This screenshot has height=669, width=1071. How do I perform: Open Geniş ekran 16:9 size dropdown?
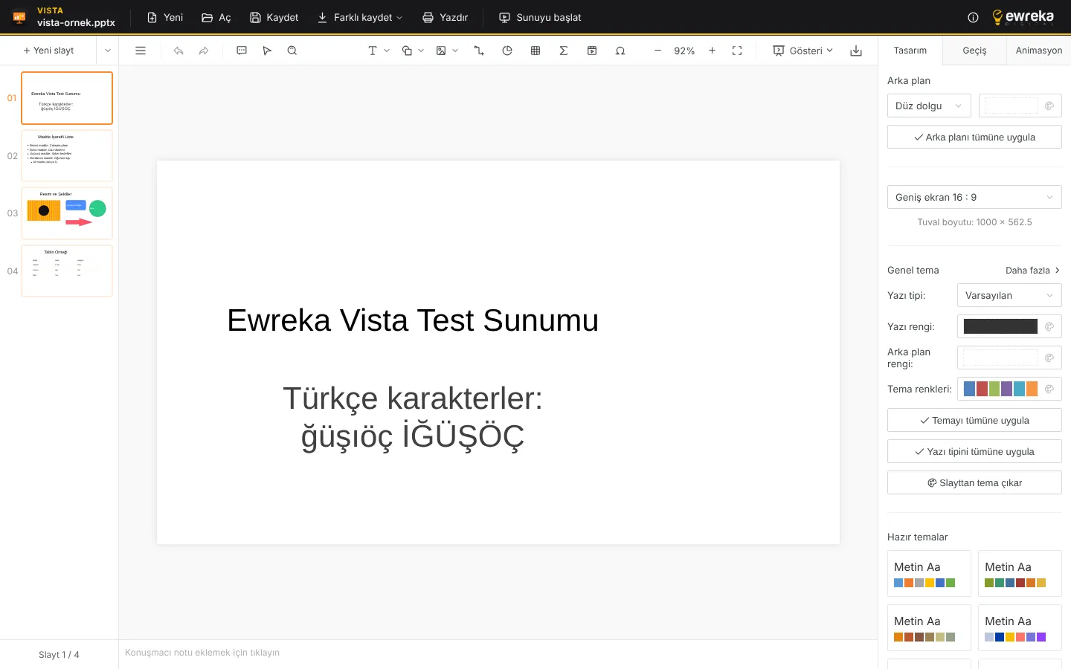[974, 197]
